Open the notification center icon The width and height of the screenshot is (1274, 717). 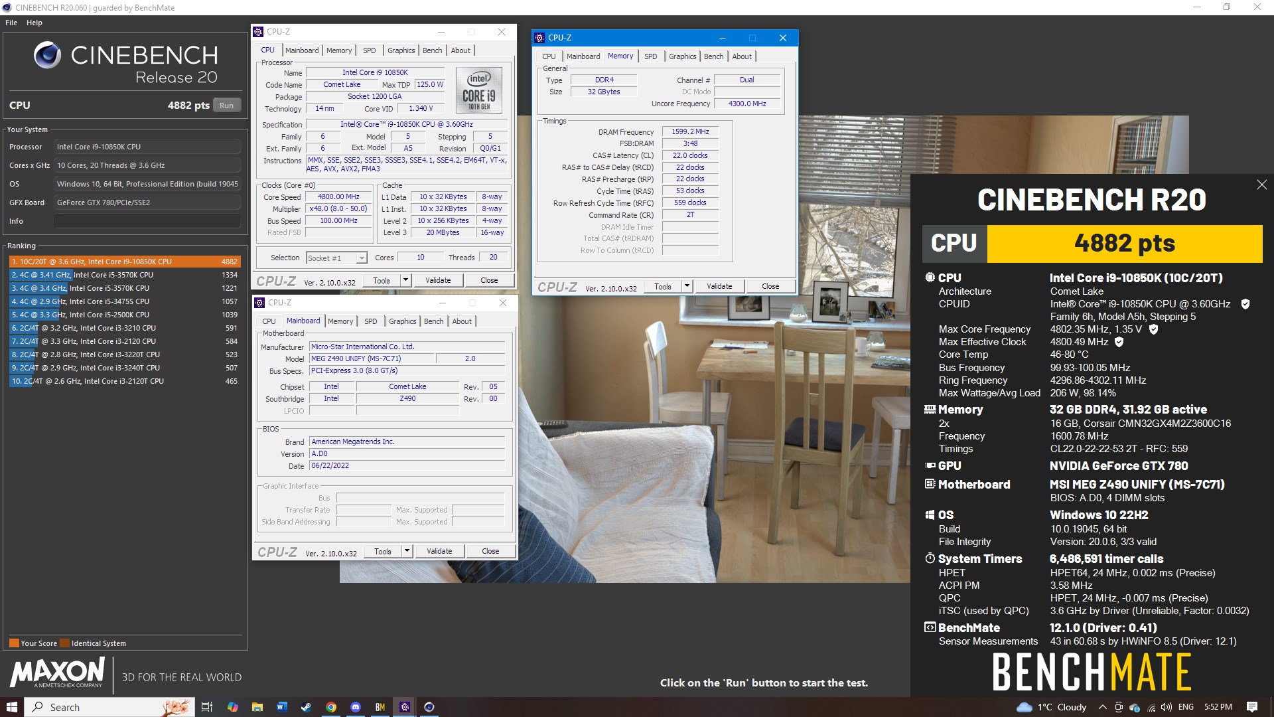coord(1252,707)
